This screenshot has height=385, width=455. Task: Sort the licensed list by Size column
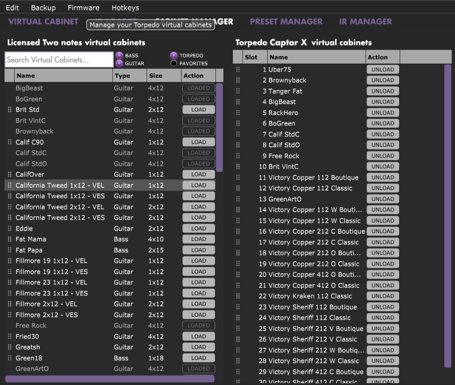pyautogui.click(x=155, y=76)
